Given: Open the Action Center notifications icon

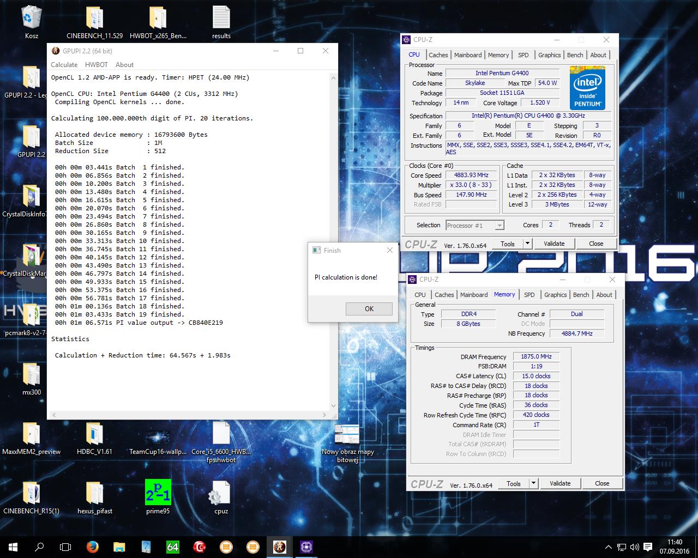Looking at the screenshot, I should (648, 547).
